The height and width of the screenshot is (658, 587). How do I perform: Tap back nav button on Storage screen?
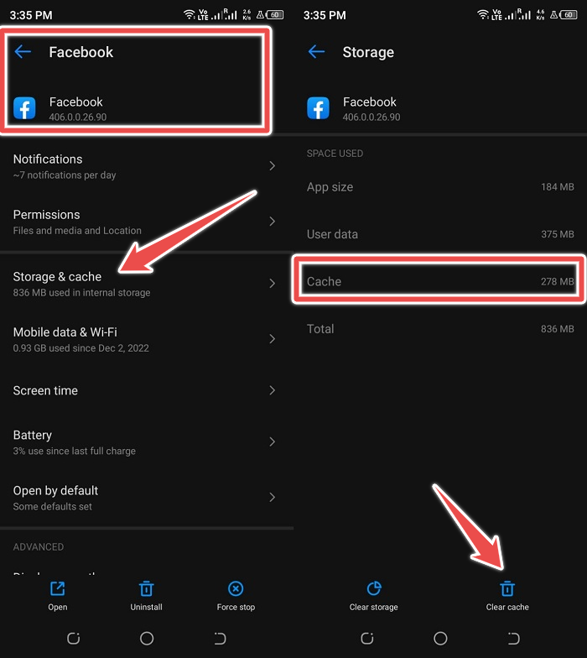(513, 638)
